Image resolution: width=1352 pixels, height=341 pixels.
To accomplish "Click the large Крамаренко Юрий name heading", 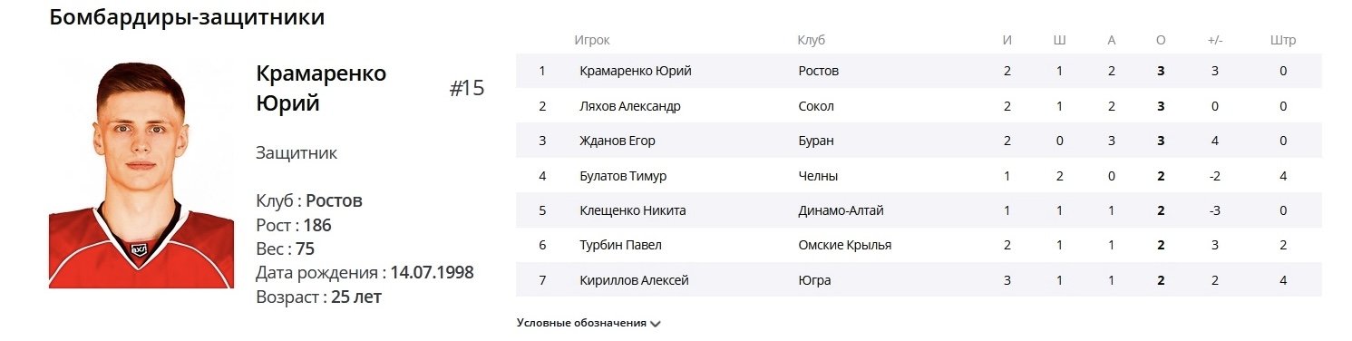I will (321, 88).
